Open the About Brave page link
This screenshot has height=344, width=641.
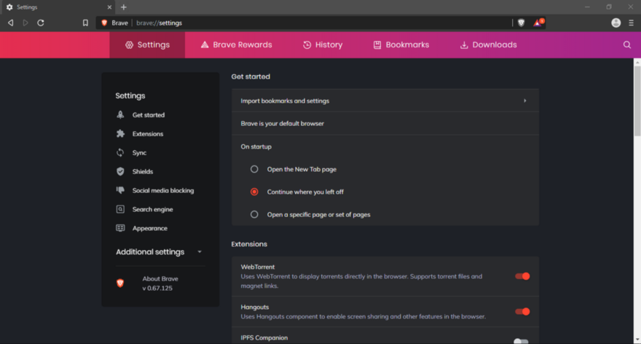[x=160, y=278]
